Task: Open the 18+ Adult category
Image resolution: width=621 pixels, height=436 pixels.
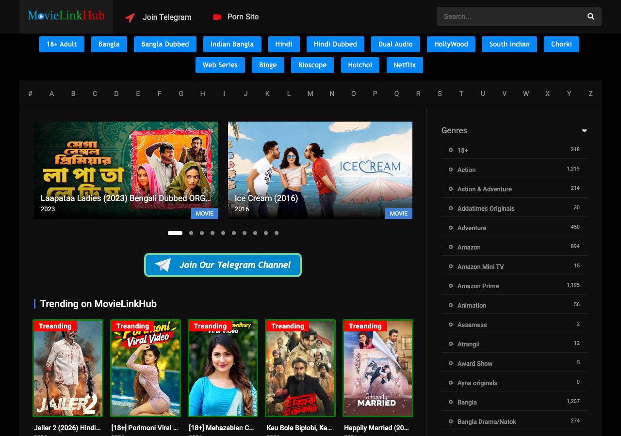Action: (62, 44)
